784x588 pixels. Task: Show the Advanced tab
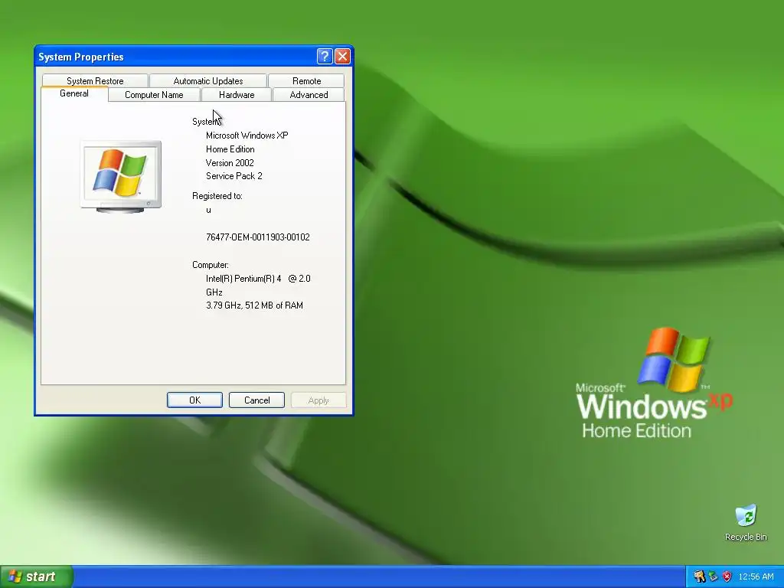(x=309, y=95)
